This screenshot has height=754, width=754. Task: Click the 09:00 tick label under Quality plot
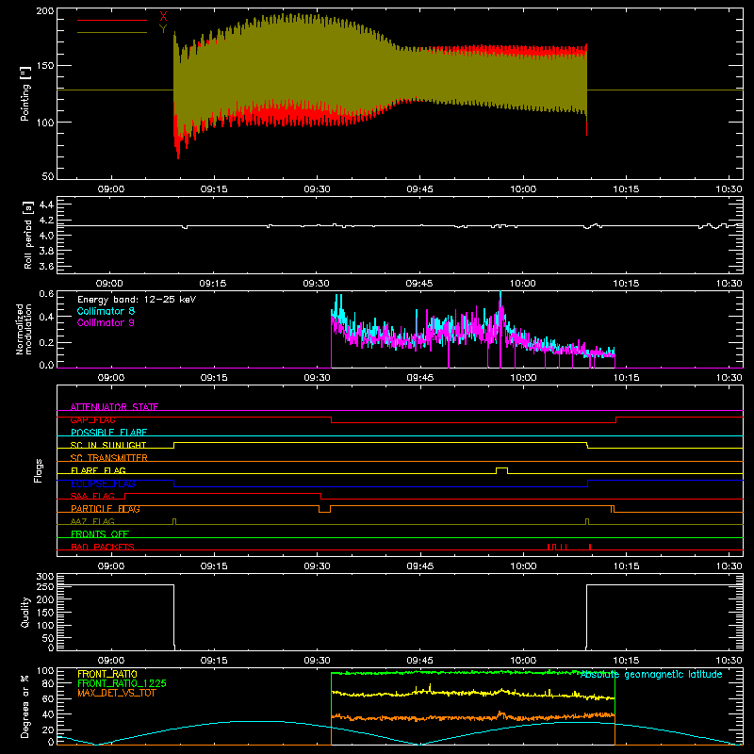pyautogui.click(x=110, y=661)
